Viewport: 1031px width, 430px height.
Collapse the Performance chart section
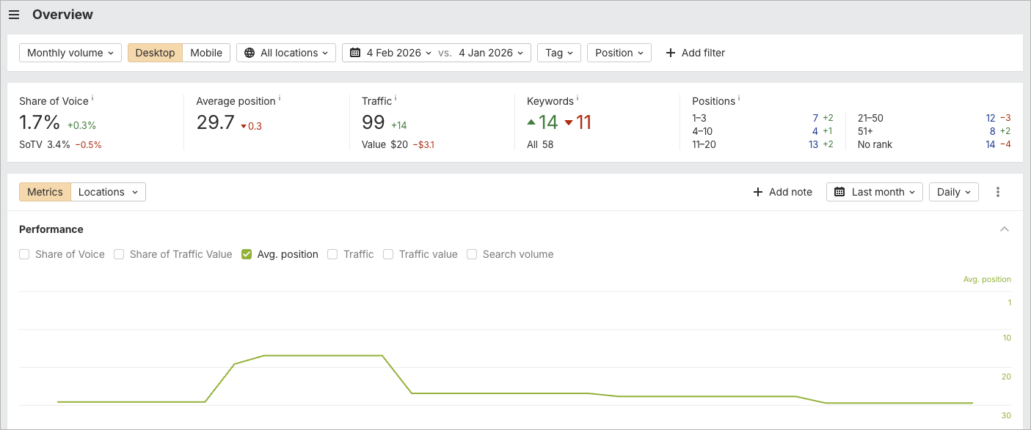tap(1005, 229)
